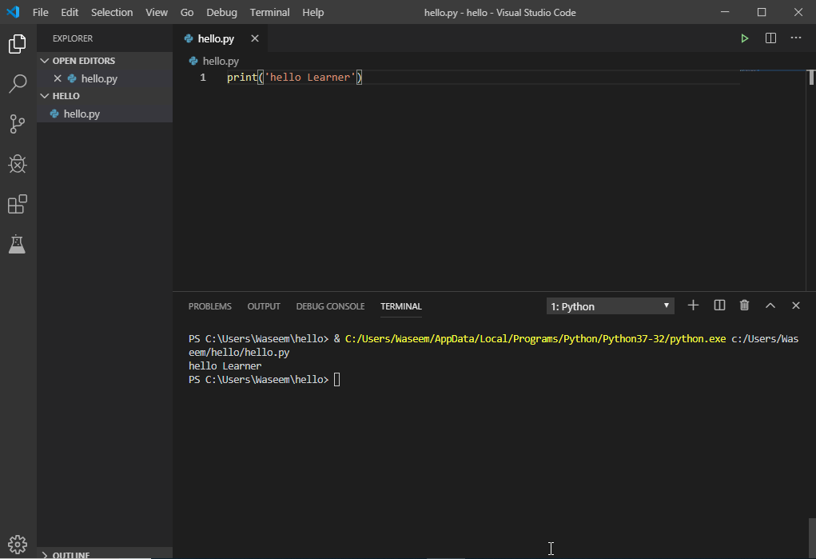Open the Explorer view in the activity bar
The width and height of the screenshot is (816, 559).
click(18, 44)
